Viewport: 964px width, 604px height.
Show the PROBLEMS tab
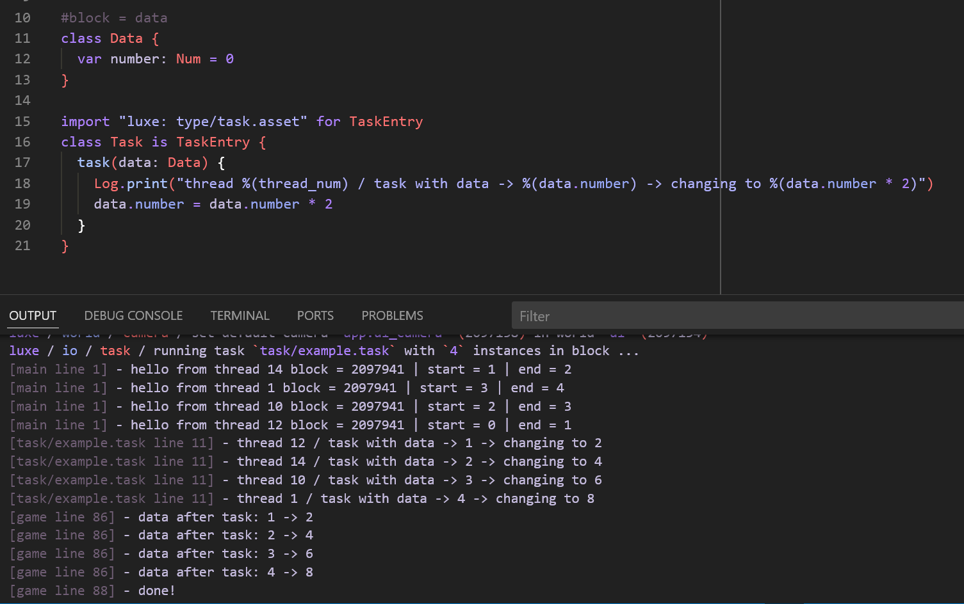click(x=392, y=315)
